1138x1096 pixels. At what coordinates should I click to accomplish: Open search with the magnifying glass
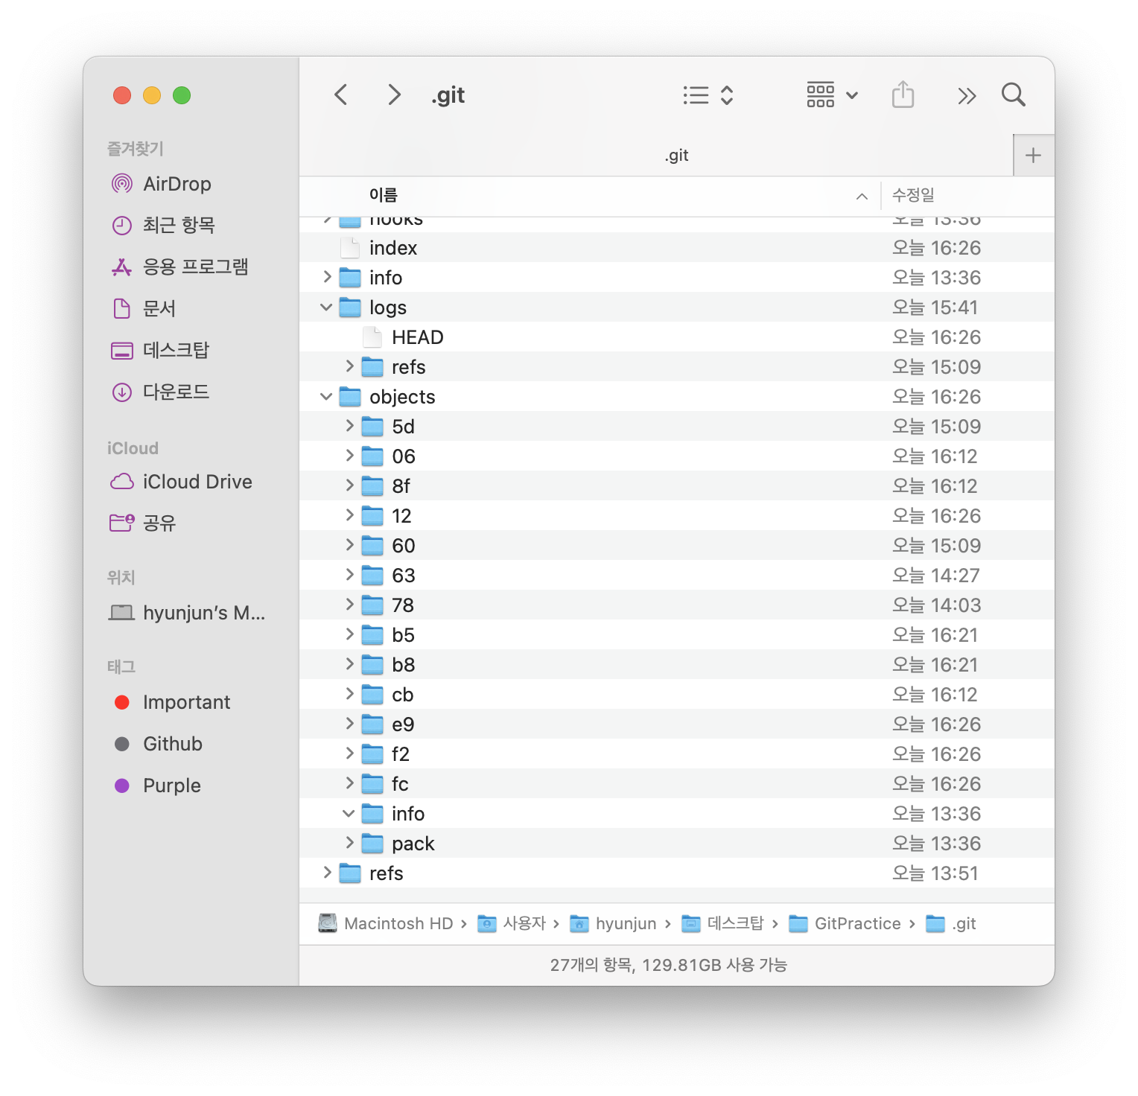1014,95
